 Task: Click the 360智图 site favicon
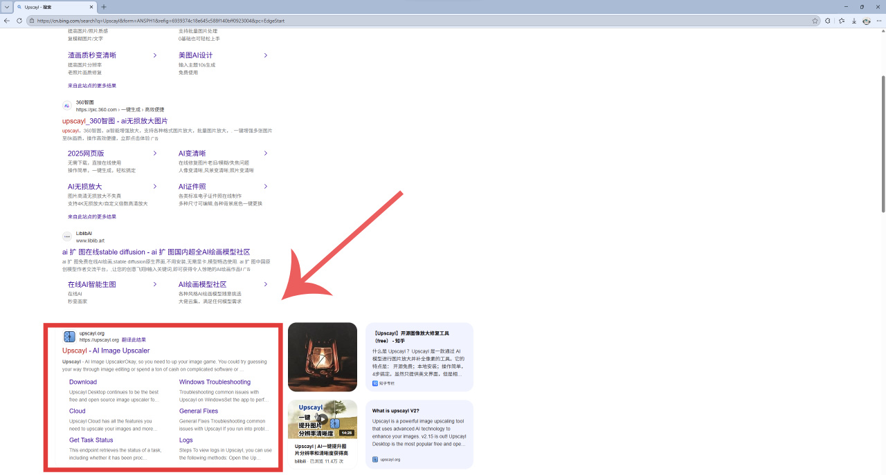click(x=67, y=106)
